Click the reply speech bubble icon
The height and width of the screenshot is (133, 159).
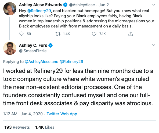click(21, 34)
